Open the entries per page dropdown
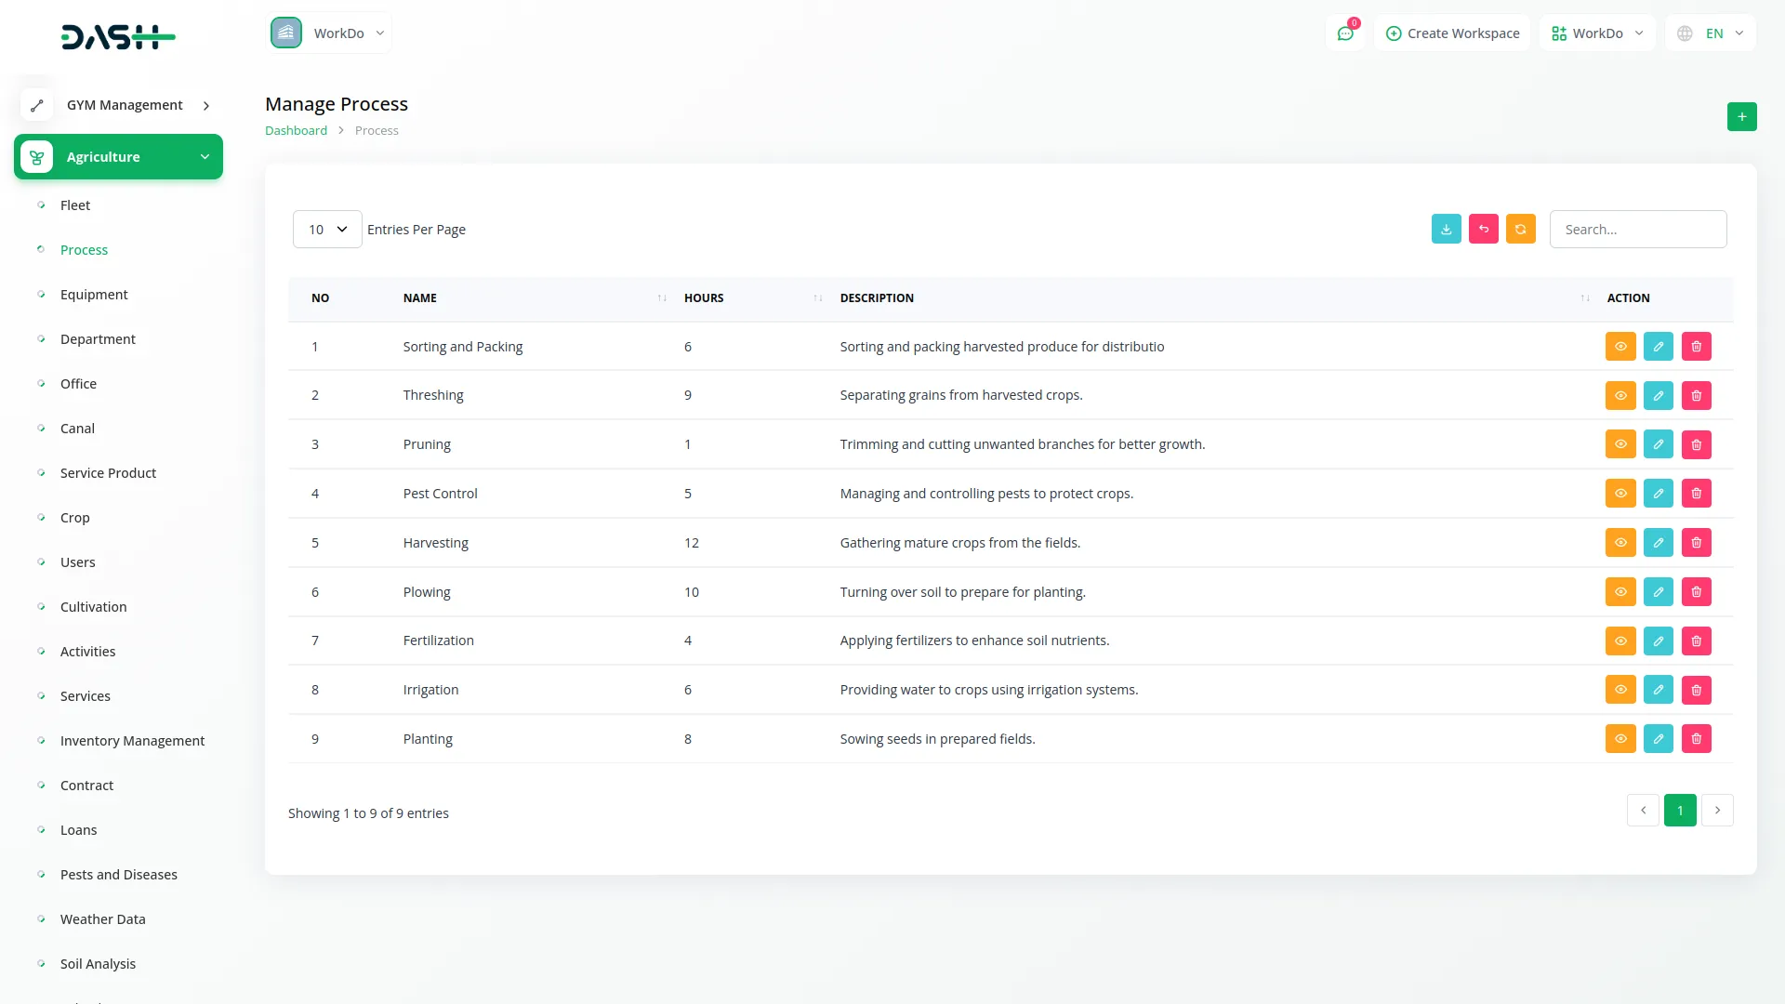Image resolution: width=1785 pixels, height=1004 pixels. pos(327,230)
